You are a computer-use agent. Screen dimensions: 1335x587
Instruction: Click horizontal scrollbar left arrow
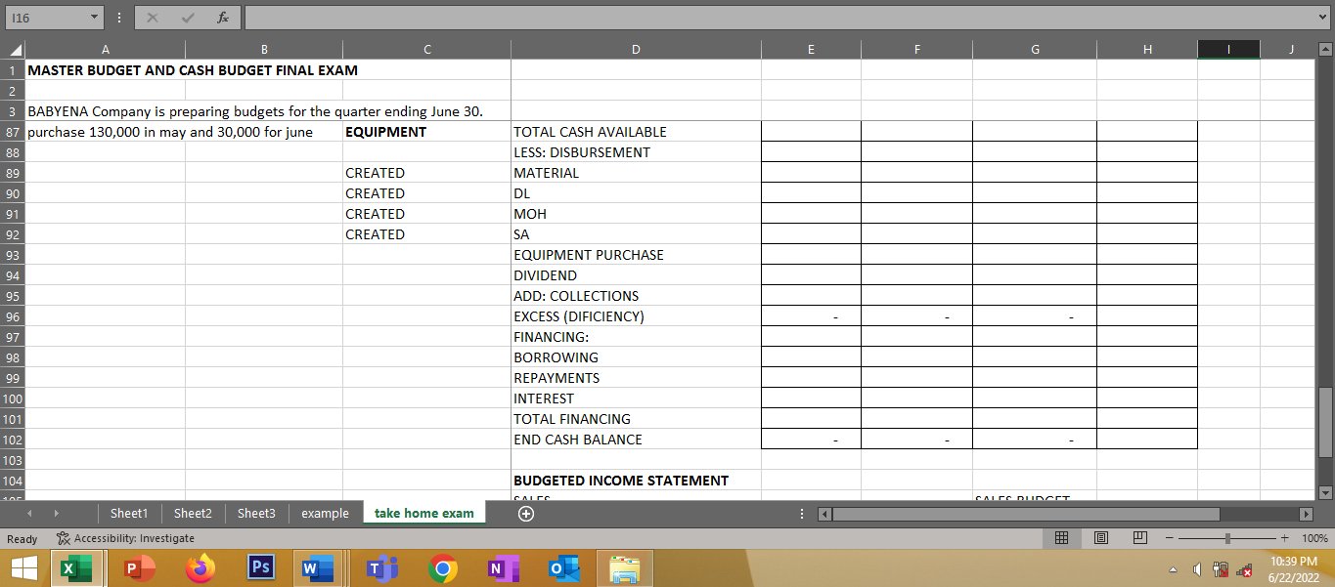click(x=823, y=514)
